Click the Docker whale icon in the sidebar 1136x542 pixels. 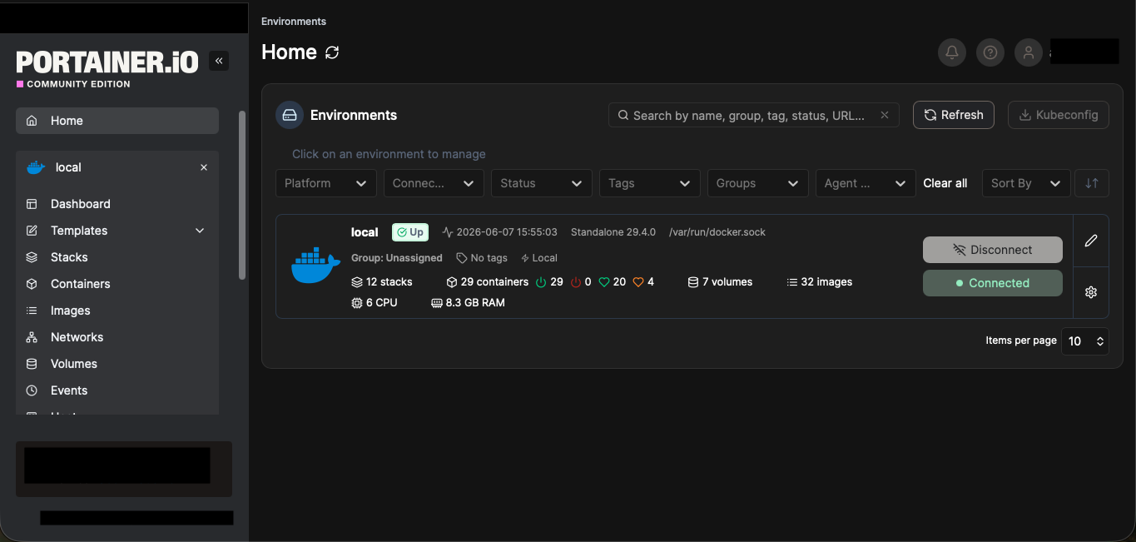[36, 167]
